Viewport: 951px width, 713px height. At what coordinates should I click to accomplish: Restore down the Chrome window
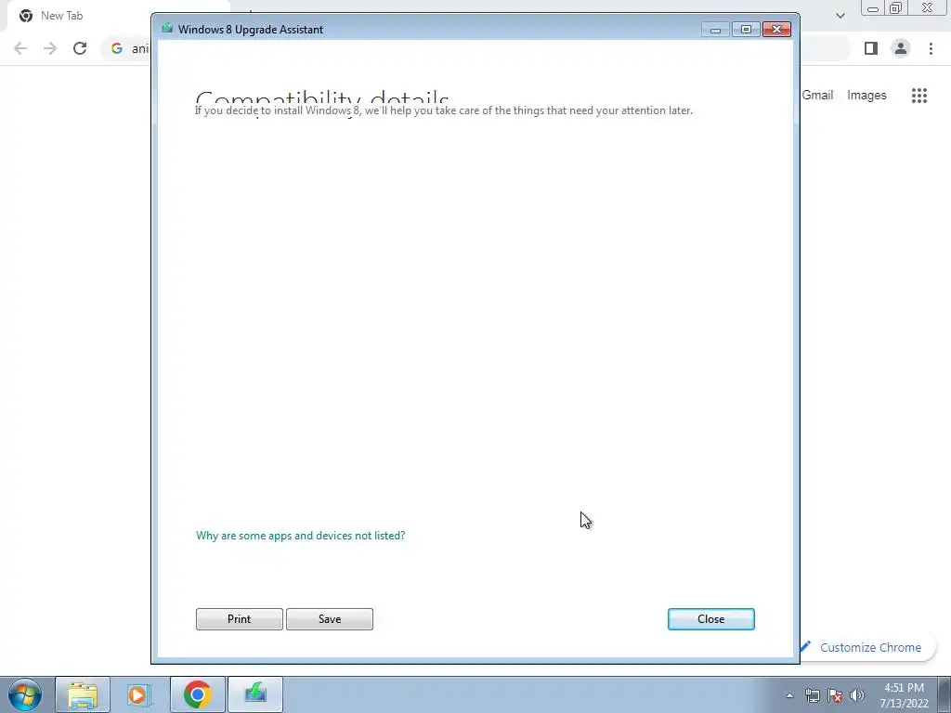pyautogui.click(x=896, y=8)
